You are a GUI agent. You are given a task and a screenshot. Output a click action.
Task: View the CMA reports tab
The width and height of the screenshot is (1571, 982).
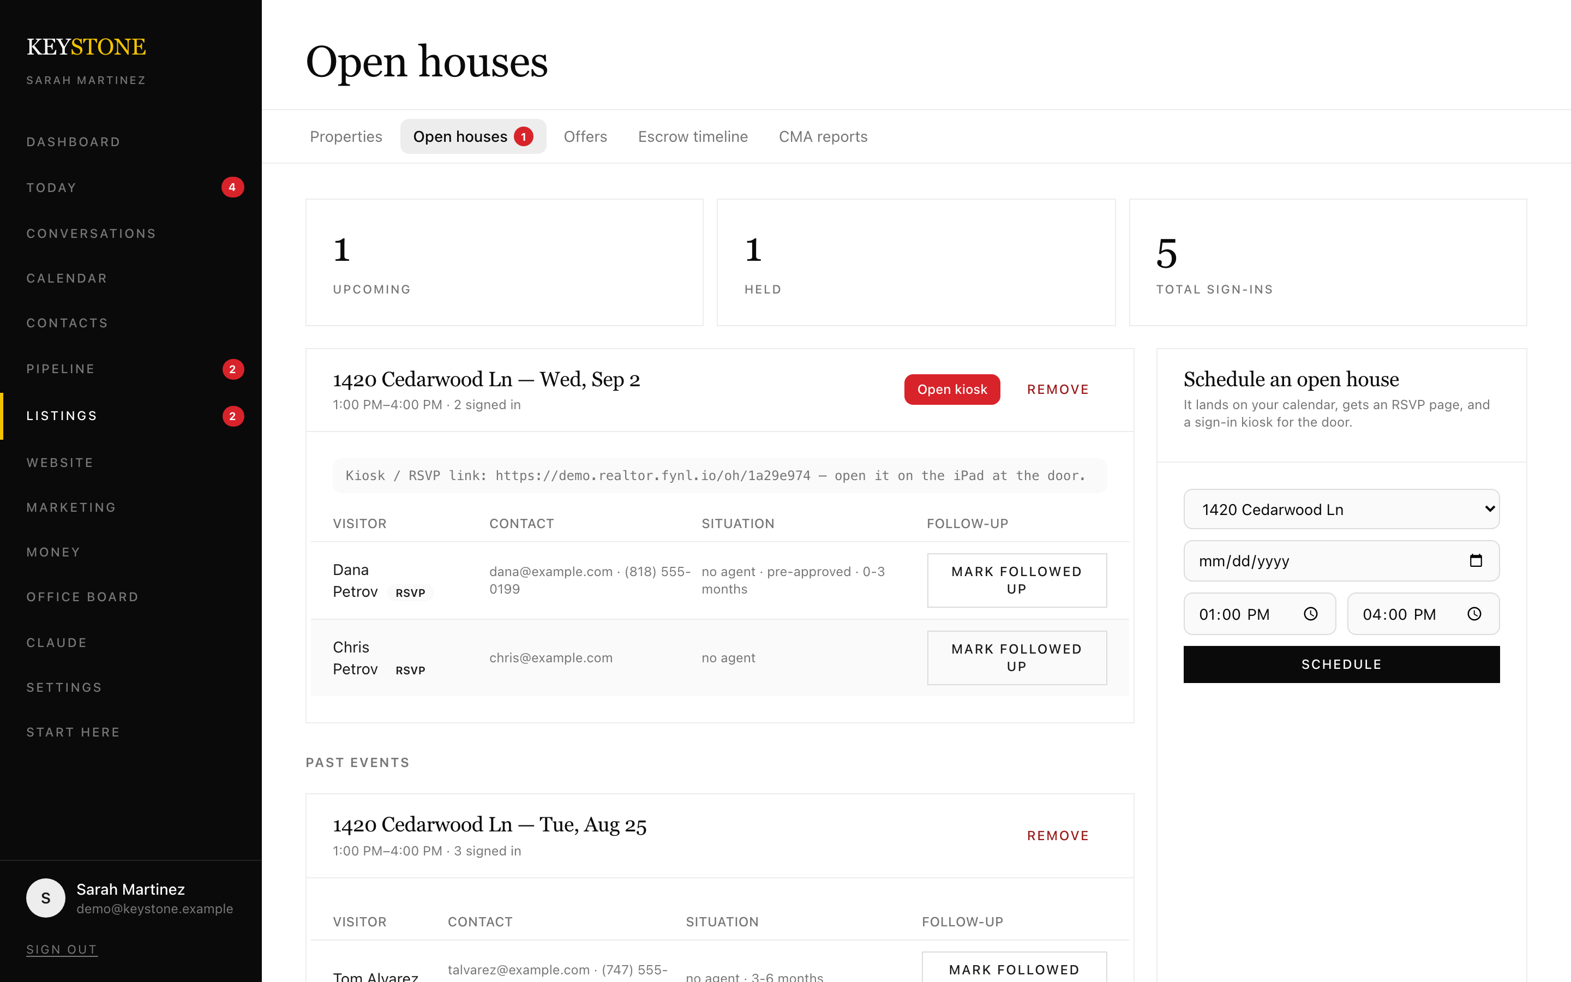point(823,136)
